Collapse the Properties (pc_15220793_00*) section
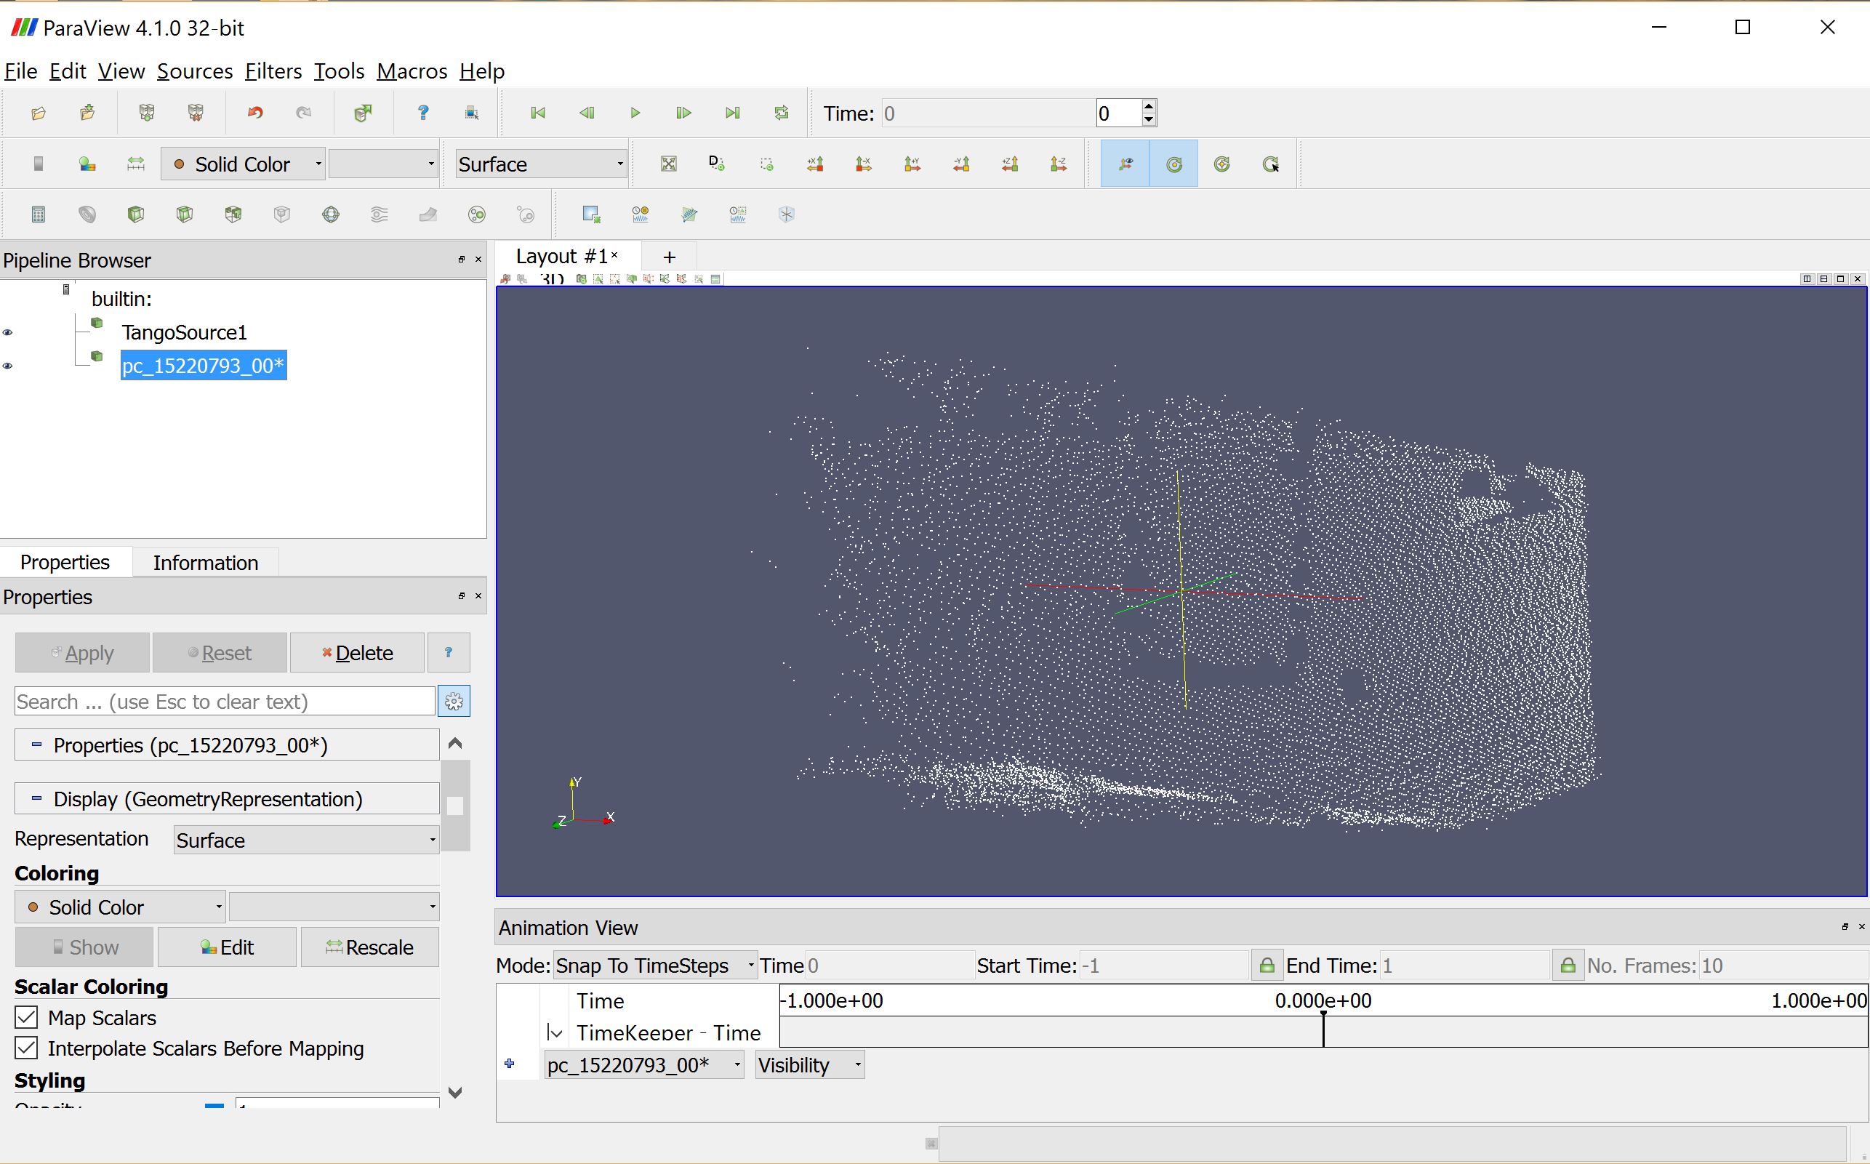This screenshot has width=1870, height=1164. click(x=227, y=745)
